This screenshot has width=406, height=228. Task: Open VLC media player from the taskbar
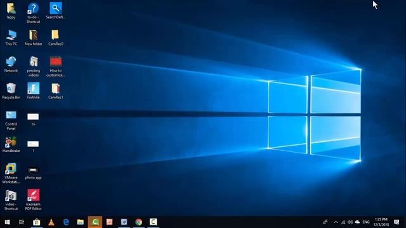pos(51,222)
